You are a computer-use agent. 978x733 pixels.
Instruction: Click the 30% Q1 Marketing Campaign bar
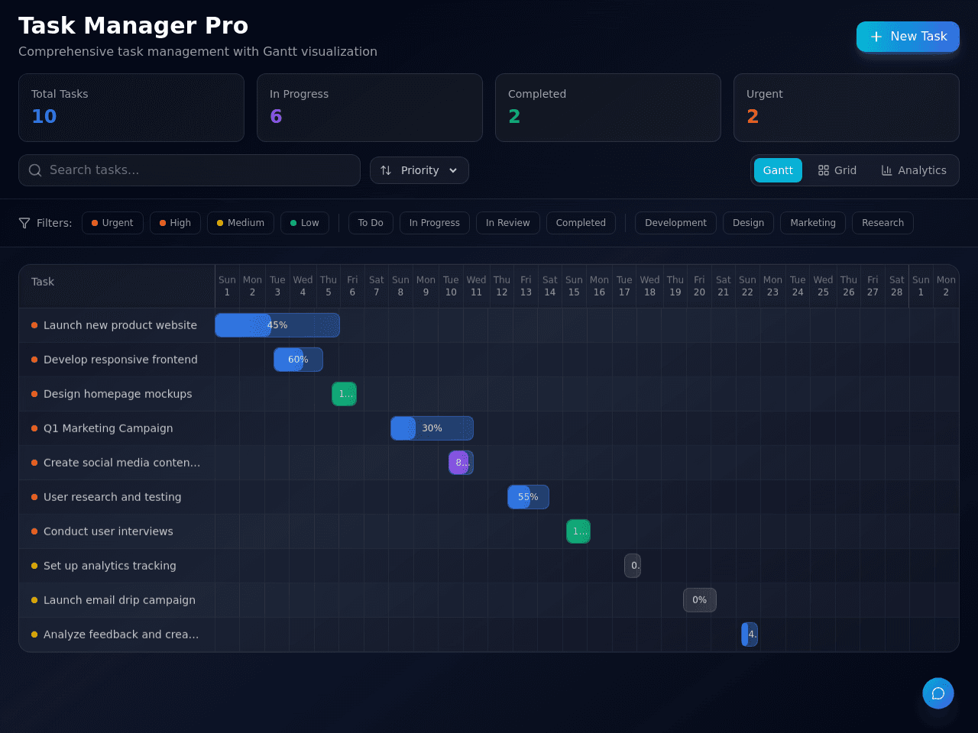[x=432, y=428]
